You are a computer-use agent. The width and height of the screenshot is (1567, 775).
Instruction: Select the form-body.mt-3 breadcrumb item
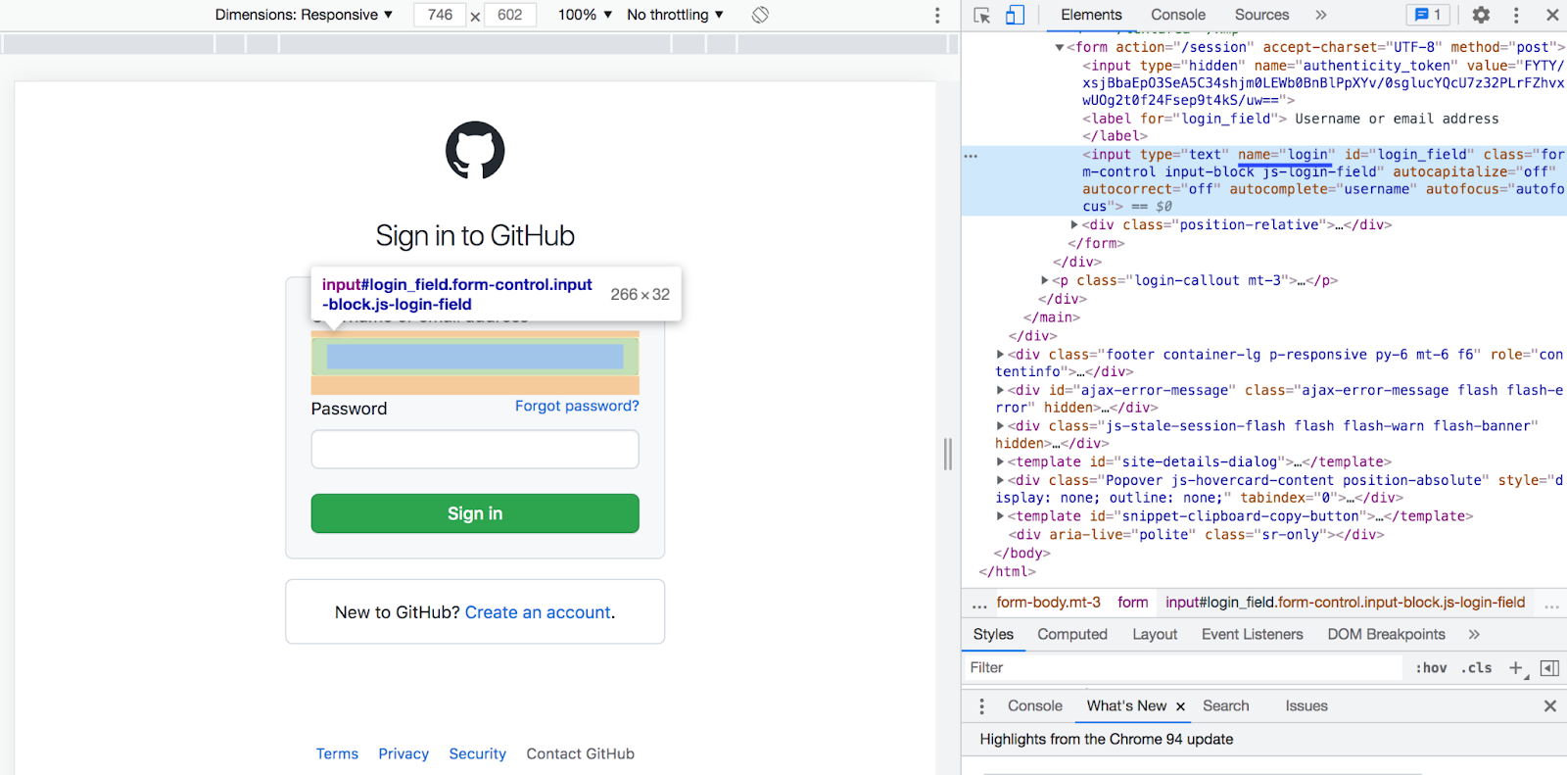tap(1049, 603)
